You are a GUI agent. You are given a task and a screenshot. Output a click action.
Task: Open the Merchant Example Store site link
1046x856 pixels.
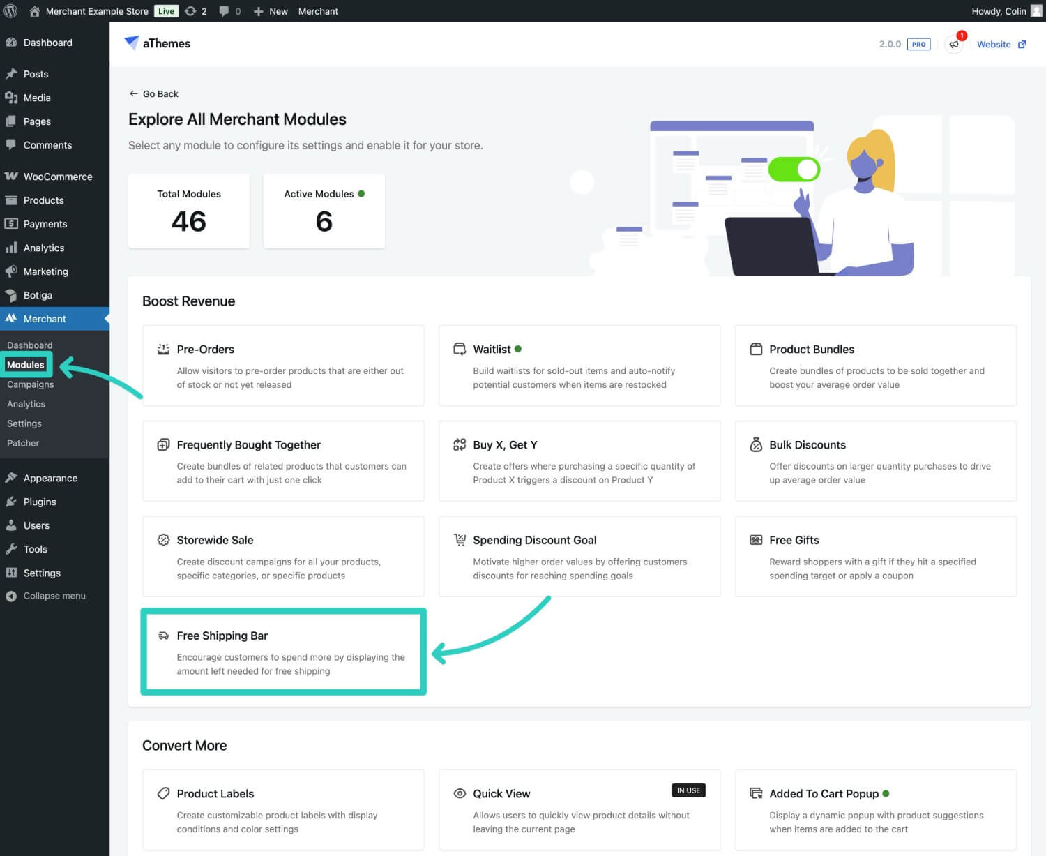pyautogui.click(x=97, y=11)
